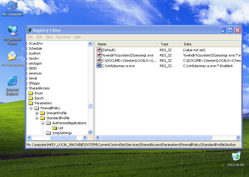Image resolution: width=249 pixels, height=177 pixels.
Task: Select the ScsiPort key
Action: (x=35, y=53)
